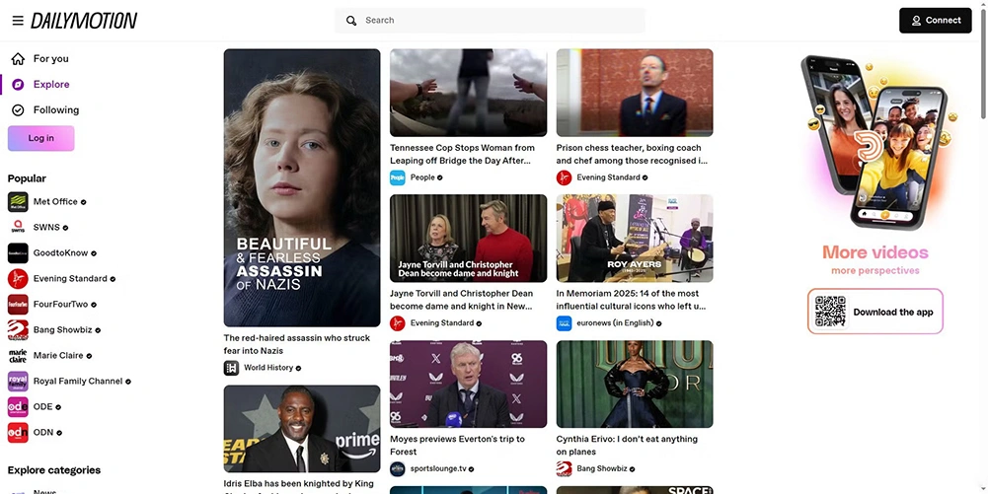
Task: Click the Download the app button
Action: [875, 312]
